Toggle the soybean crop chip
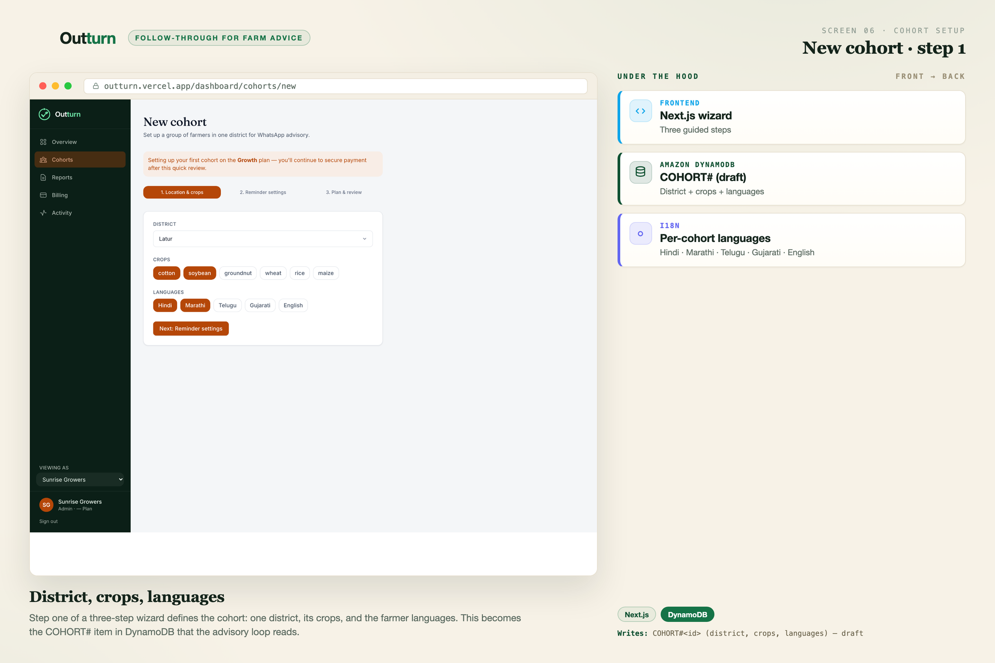 pos(199,273)
